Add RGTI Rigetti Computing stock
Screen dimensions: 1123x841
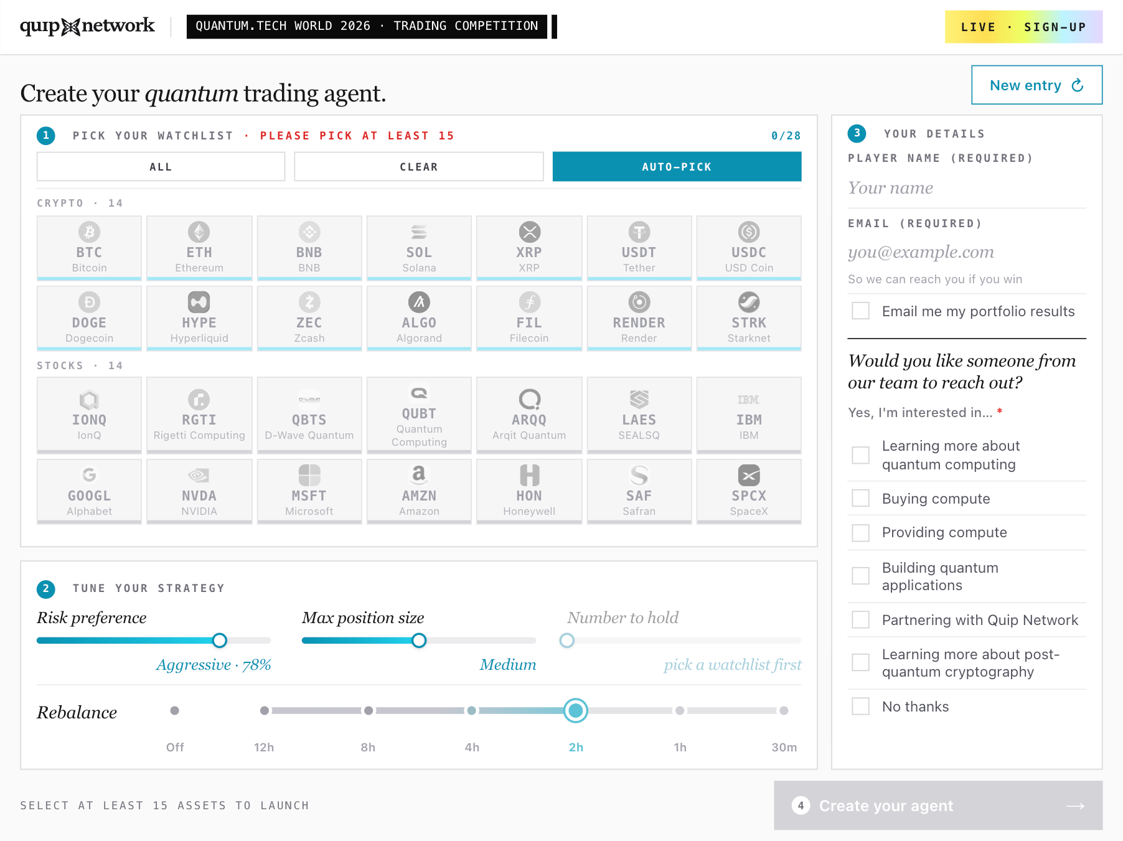199,415
